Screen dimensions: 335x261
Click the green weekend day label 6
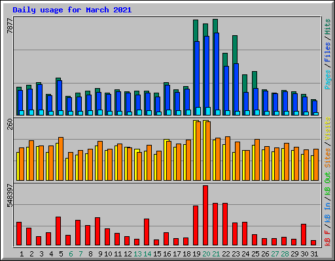point(71,254)
